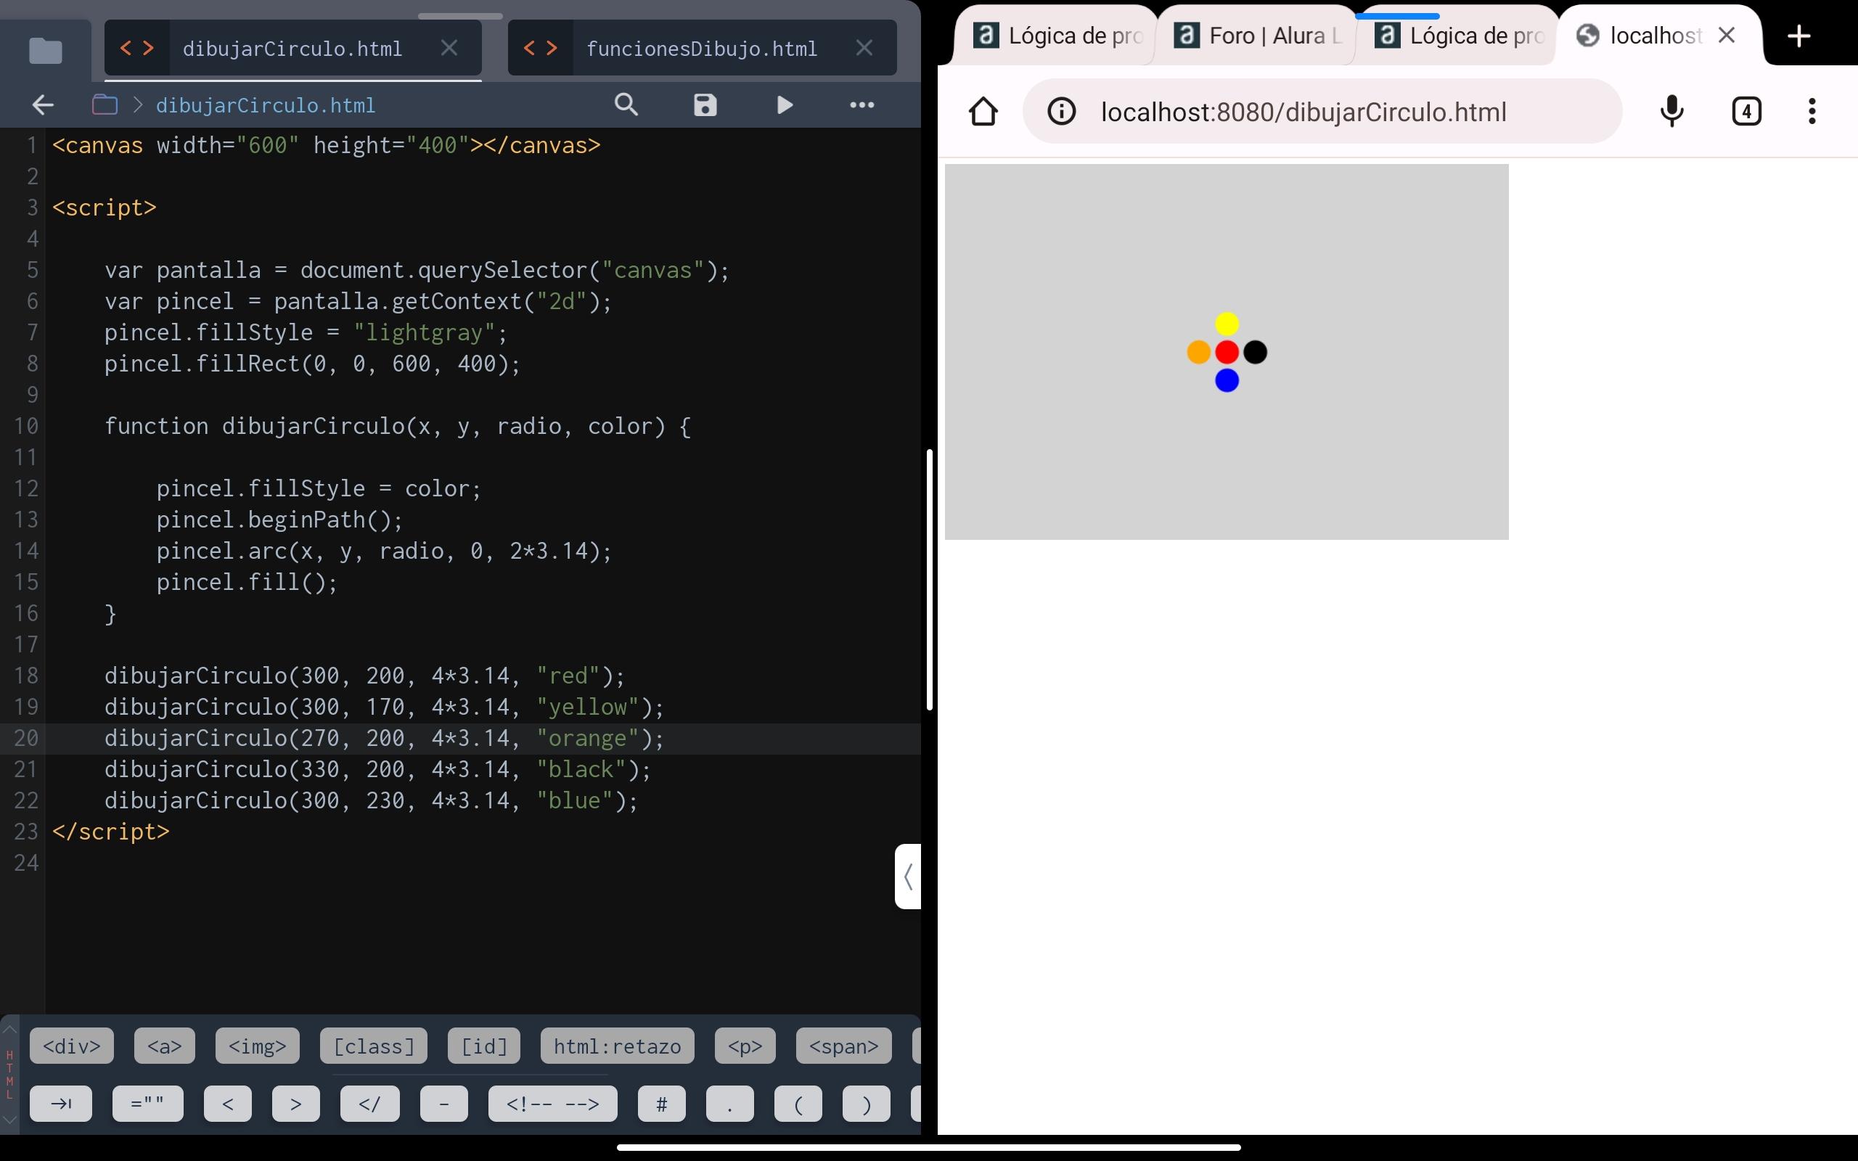Insert a <span> tag snippet
The height and width of the screenshot is (1161, 1858).
click(x=844, y=1046)
